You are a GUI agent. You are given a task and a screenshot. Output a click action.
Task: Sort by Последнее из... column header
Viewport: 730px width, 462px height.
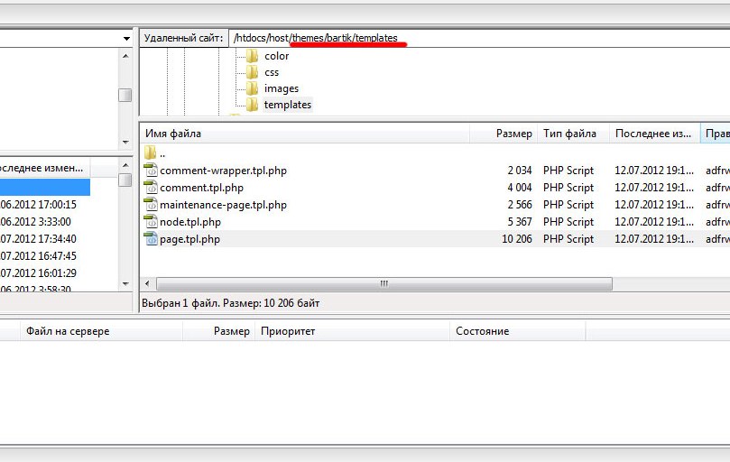pyautogui.click(x=654, y=134)
